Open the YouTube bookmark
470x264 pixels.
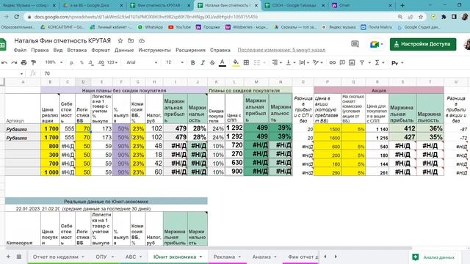(x=179, y=27)
